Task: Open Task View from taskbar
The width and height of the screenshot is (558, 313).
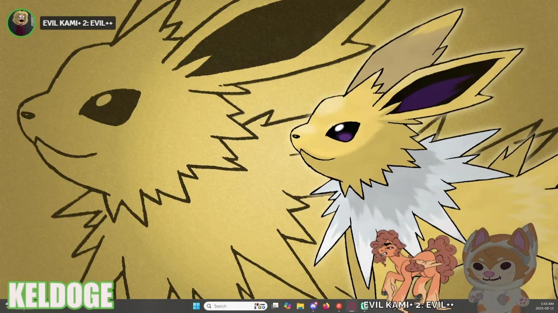Action: [275, 306]
